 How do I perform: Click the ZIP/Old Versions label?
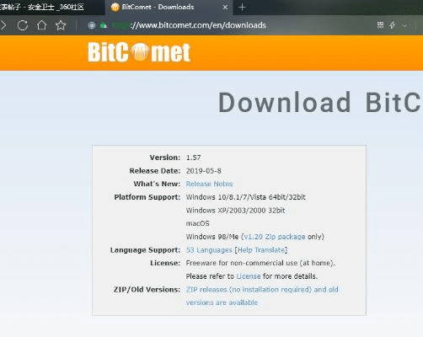(147, 290)
